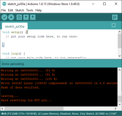Click the 'Writing at 0x0002c000... (100 %)' line
Image resolution: width=122 pixels, height=116 pixels.
coord(29,79)
